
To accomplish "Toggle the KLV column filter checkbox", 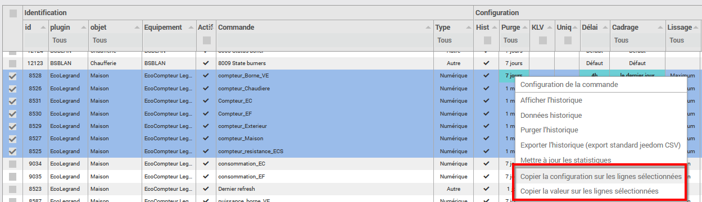I will pyautogui.click(x=542, y=40).
